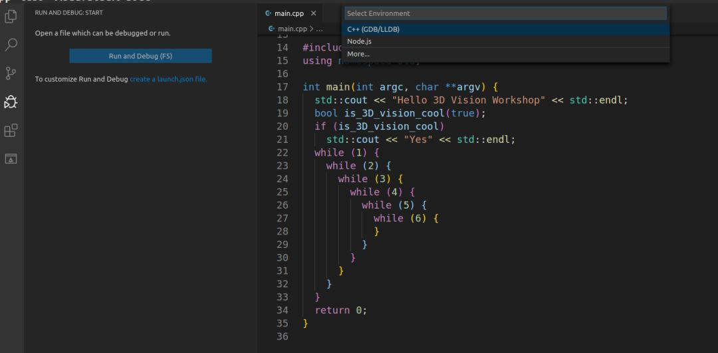Open the Explorer view in activity bar
718x353 pixels.
(11, 17)
